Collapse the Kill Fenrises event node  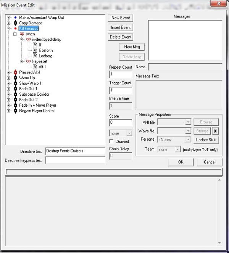pyautogui.click(x=8, y=29)
